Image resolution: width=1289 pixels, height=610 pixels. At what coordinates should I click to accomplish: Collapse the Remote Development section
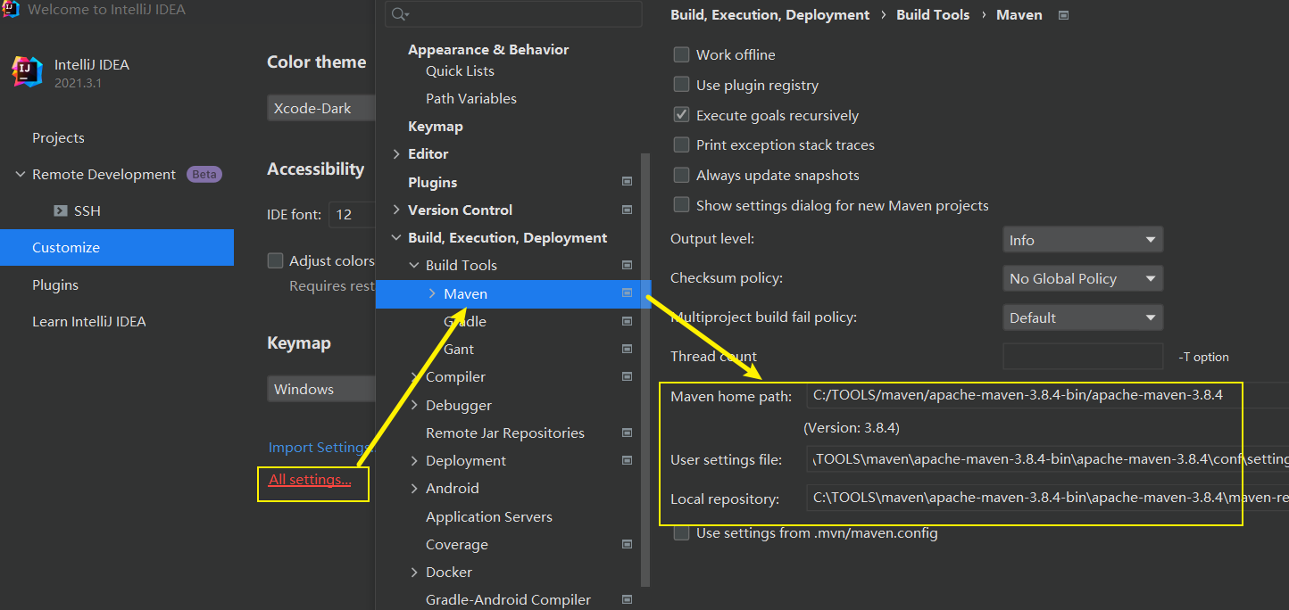point(20,174)
